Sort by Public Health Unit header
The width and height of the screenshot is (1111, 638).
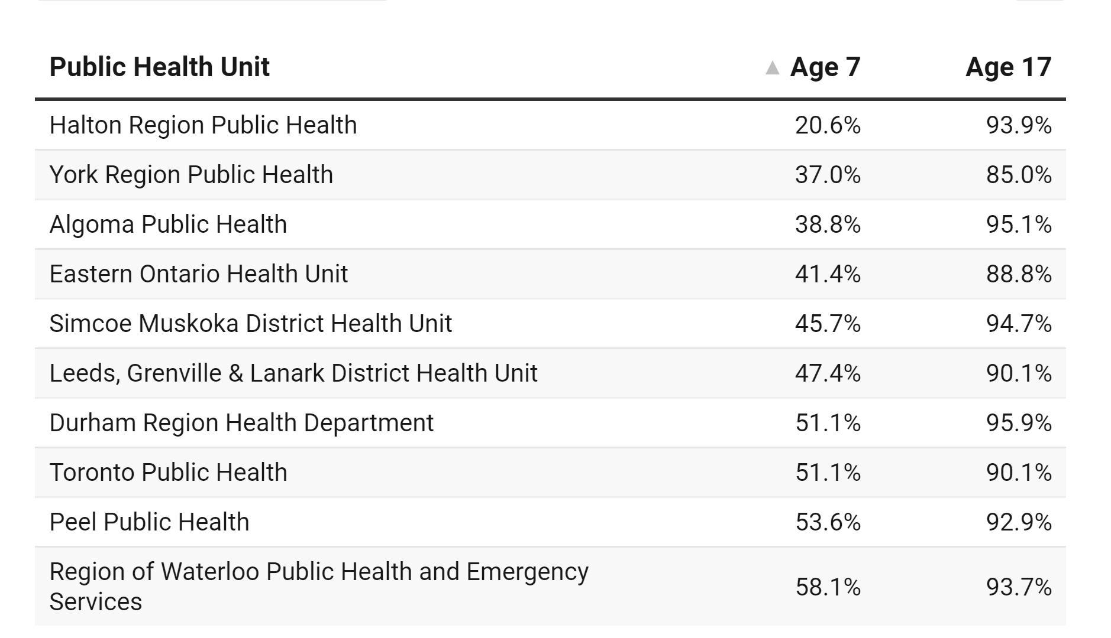click(160, 67)
